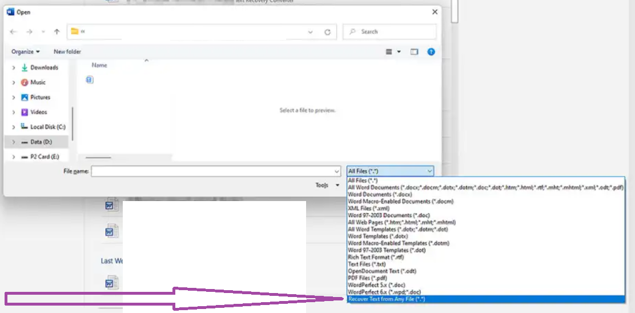Open recent locations chevron beside forward arrow
Image resolution: width=635 pixels, height=313 pixels.
[x=43, y=32]
